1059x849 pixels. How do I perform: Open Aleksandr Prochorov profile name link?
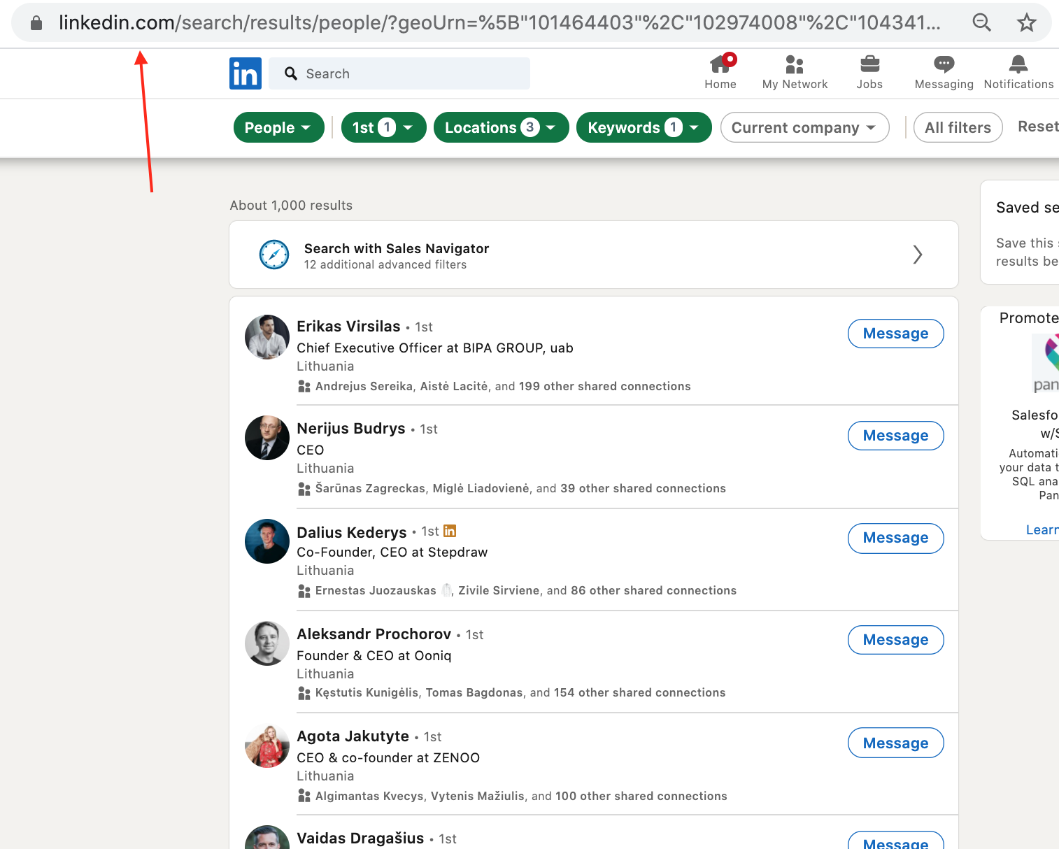[374, 634]
